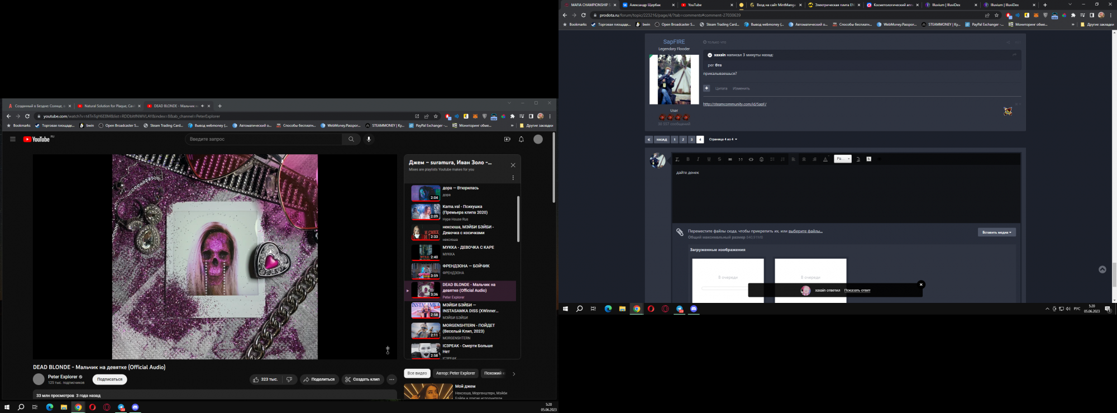Toggle italic formatting in reply editor

pyautogui.click(x=698, y=159)
